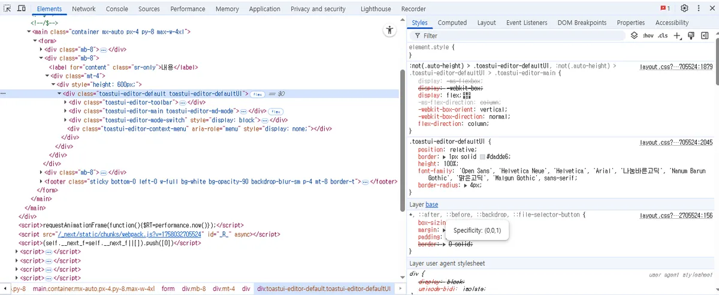Expand the footer element node

point(41,181)
